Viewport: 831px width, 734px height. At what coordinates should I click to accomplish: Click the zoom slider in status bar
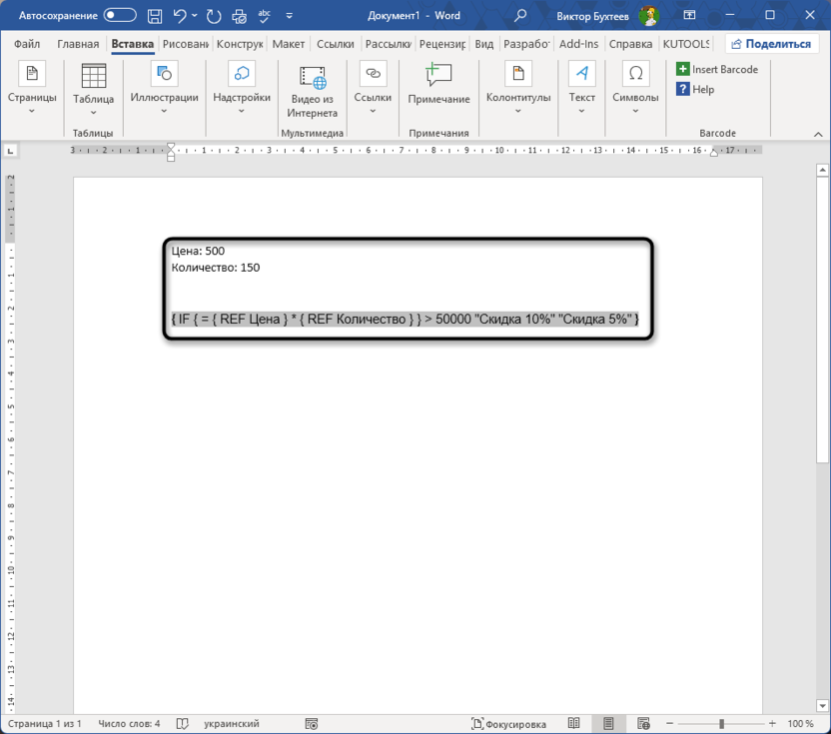coord(719,723)
